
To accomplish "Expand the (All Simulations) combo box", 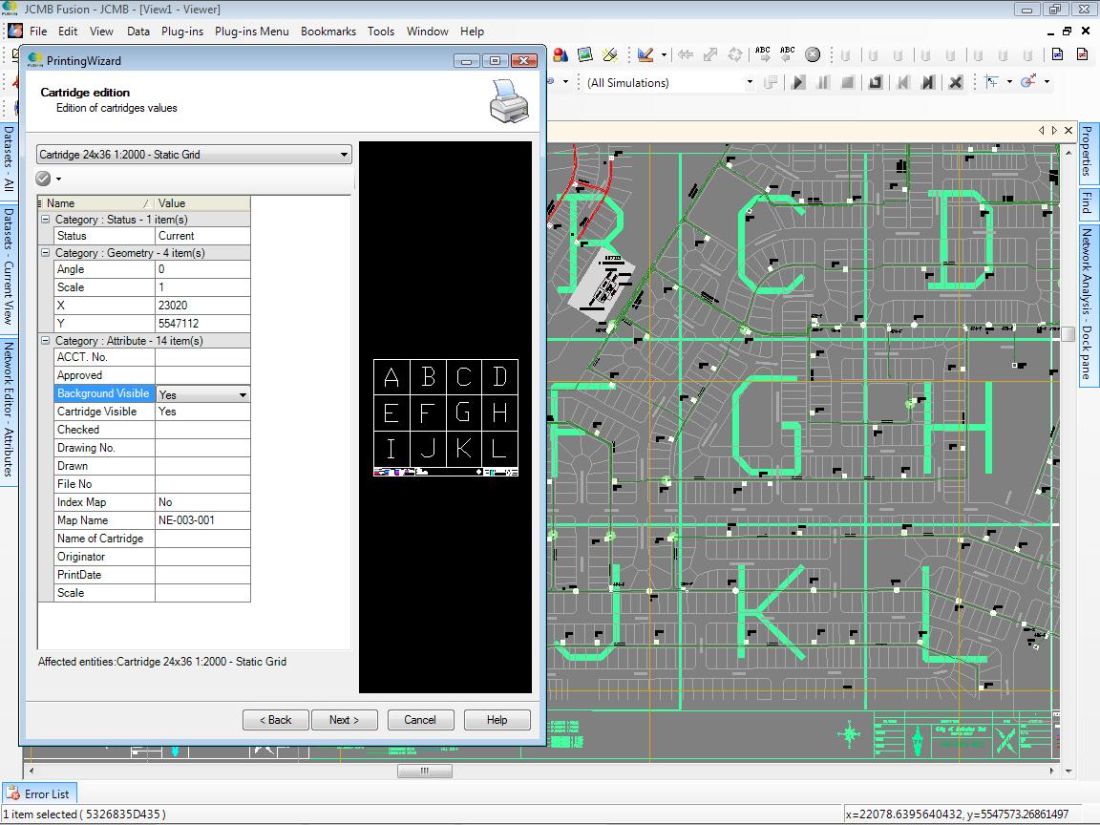I will pos(749,82).
